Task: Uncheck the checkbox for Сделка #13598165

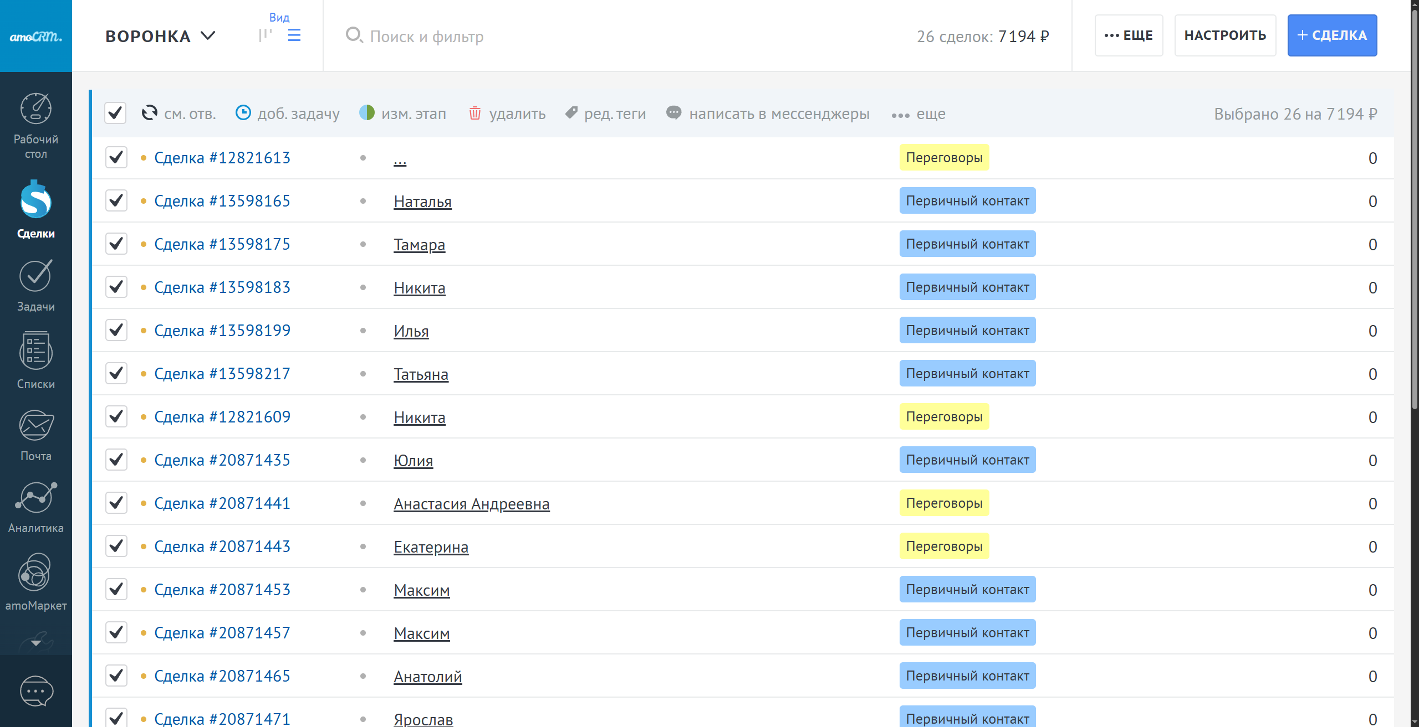Action: [116, 200]
